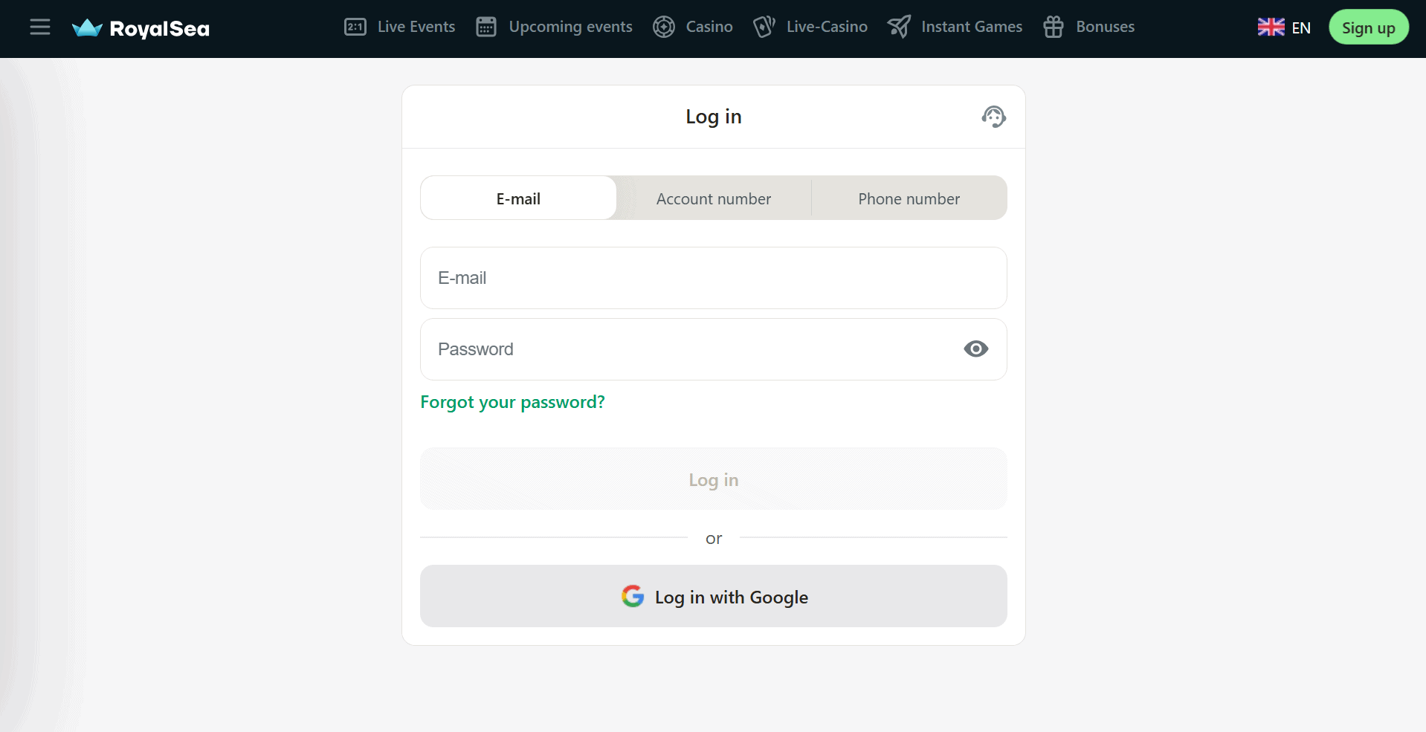
Task: Click the Live-Casino cards icon
Action: (x=764, y=27)
